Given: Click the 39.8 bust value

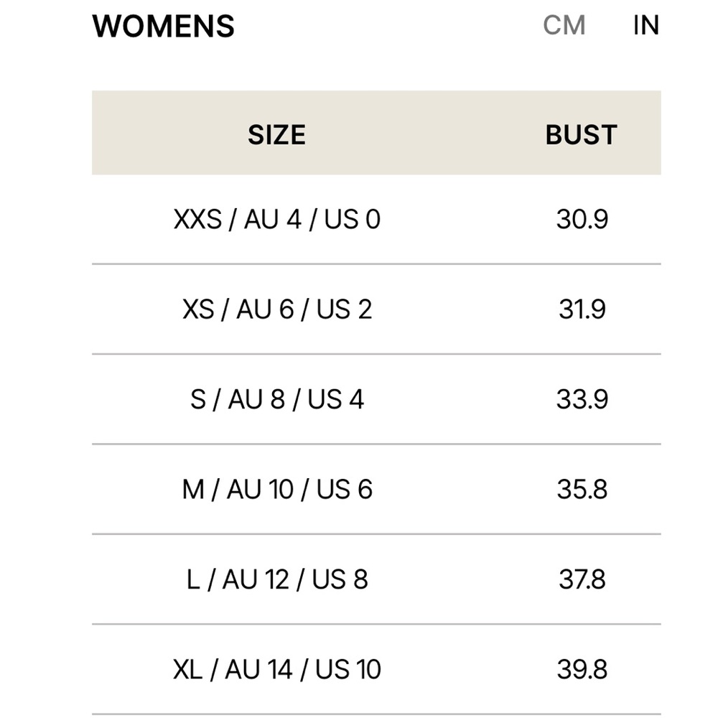Looking at the screenshot, I should point(582,669).
